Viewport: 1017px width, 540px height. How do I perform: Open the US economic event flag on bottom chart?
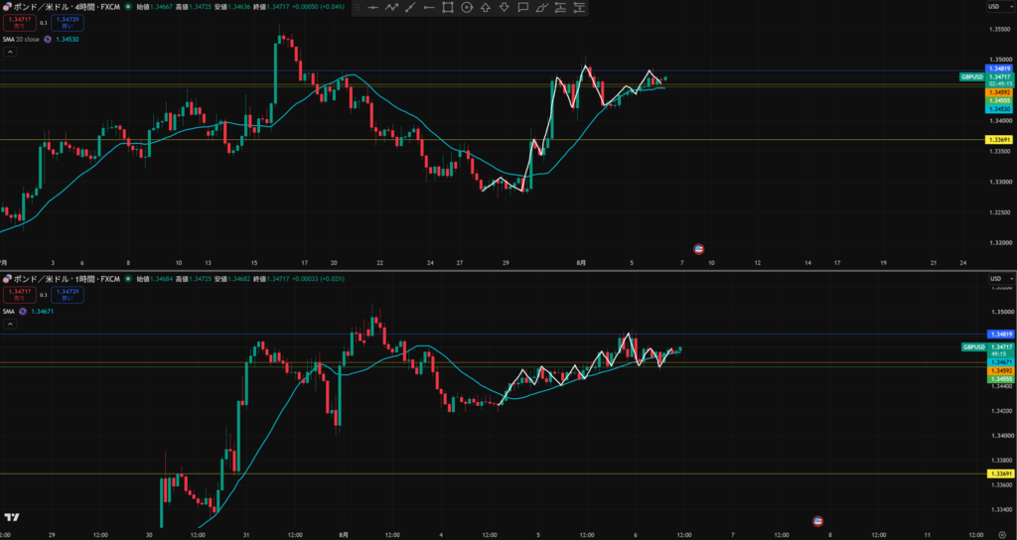[818, 521]
